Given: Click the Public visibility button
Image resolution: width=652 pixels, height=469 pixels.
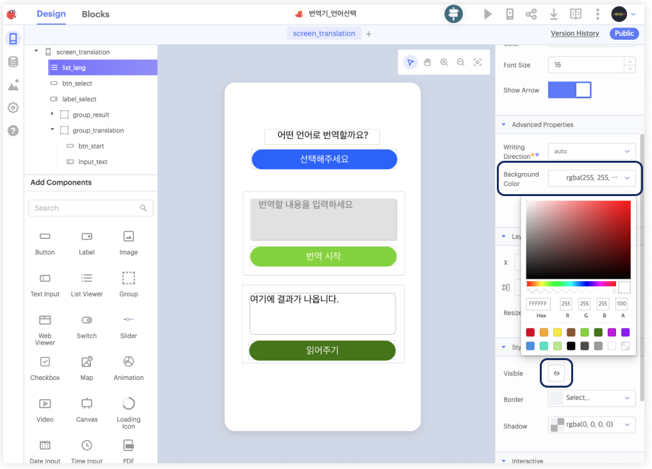Looking at the screenshot, I should (x=624, y=34).
